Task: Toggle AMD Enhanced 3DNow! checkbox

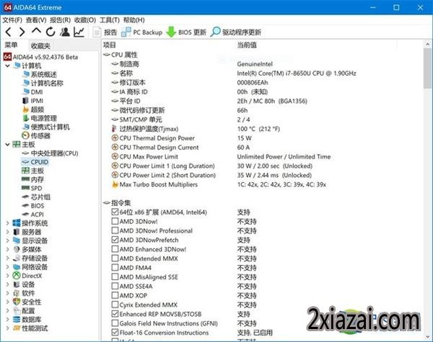Action: click(x=115, y=249)
